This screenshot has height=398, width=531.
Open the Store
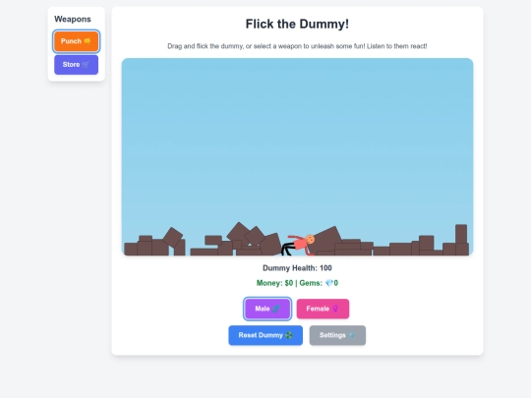coord(76,65)
